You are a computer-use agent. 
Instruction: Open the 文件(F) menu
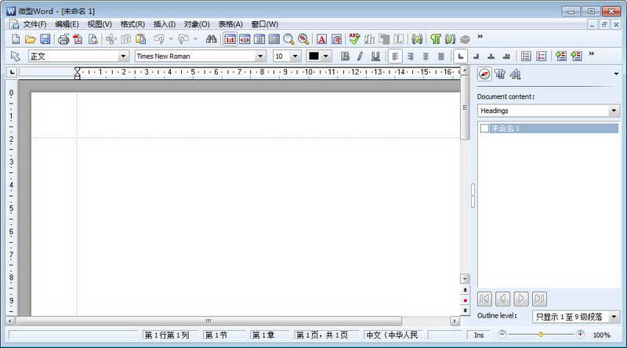click(34, 24)
